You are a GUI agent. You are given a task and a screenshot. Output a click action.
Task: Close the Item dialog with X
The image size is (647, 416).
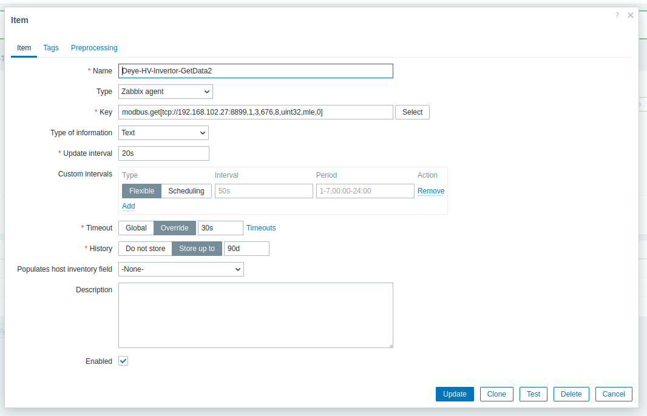coord(630,15)
